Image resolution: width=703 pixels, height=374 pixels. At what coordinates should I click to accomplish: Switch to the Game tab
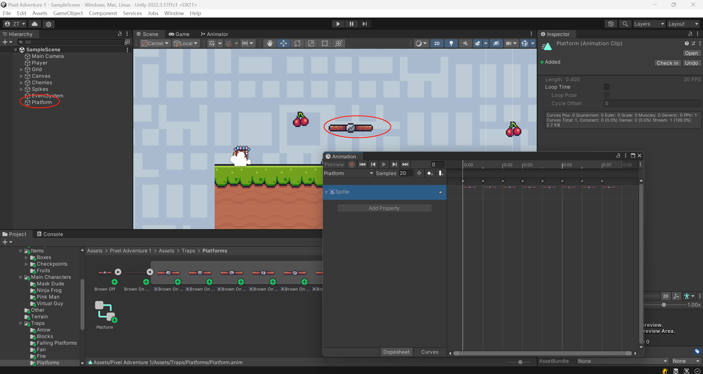coord(179,34)
